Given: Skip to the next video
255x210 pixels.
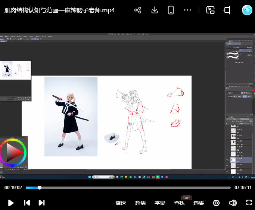Looking at the screenshot, I should click(x=41, y=203).
